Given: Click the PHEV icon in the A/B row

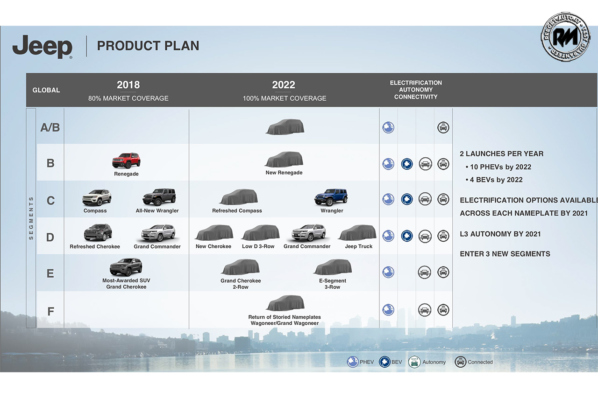Looking at the screenshot, I should pos(388,127).
